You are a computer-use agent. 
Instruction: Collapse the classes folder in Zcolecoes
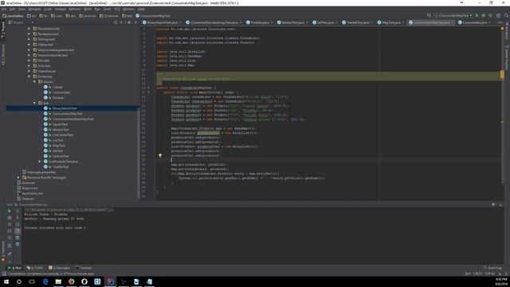[x=34, y=81]
